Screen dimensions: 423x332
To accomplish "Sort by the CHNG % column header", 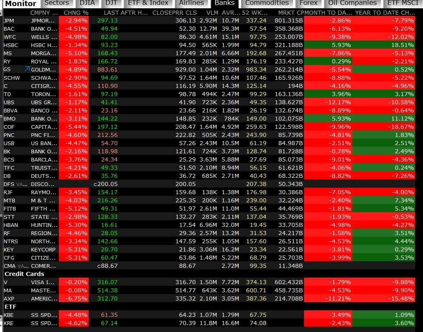I will coord(76,13).
